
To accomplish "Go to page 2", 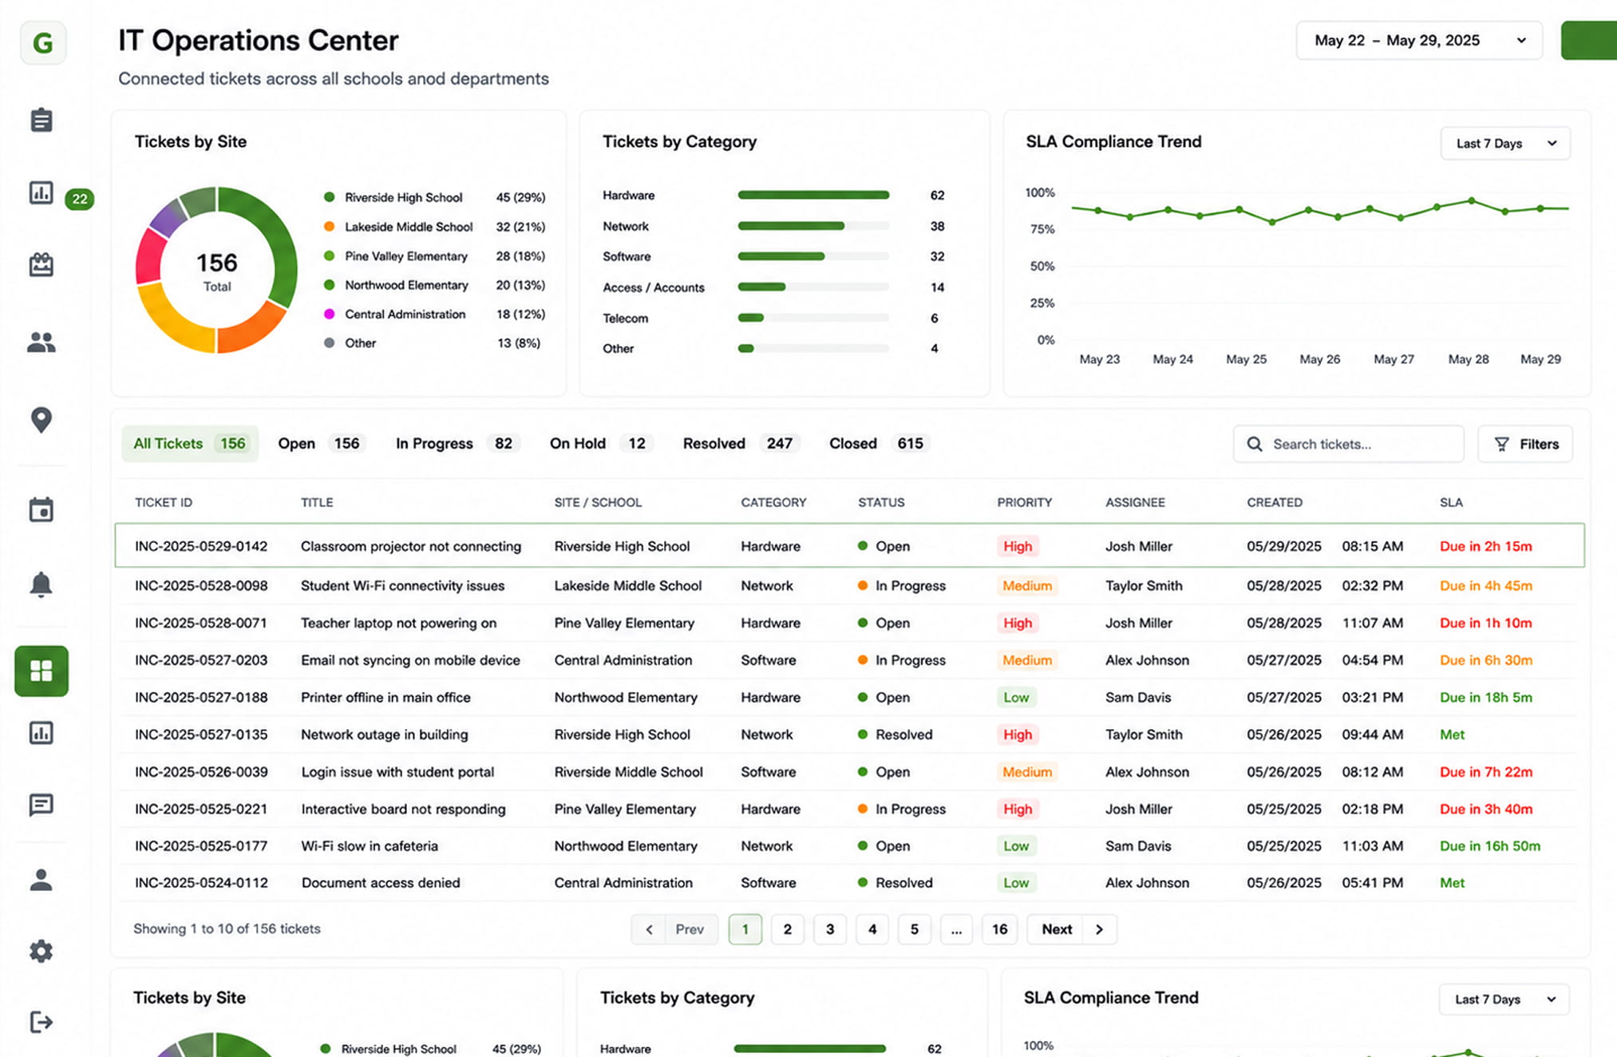I will tap(788, 929).
